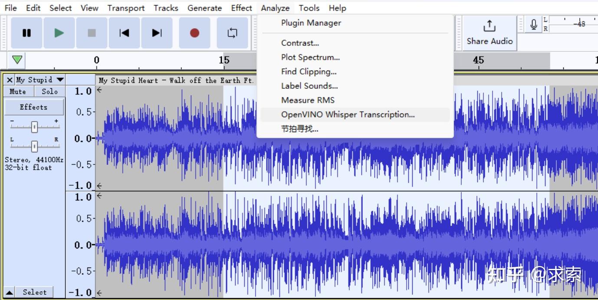Image resolution: width=598 pixels, height=300 pixels.
Task: Enable looping playback
Action: point(233,32)
